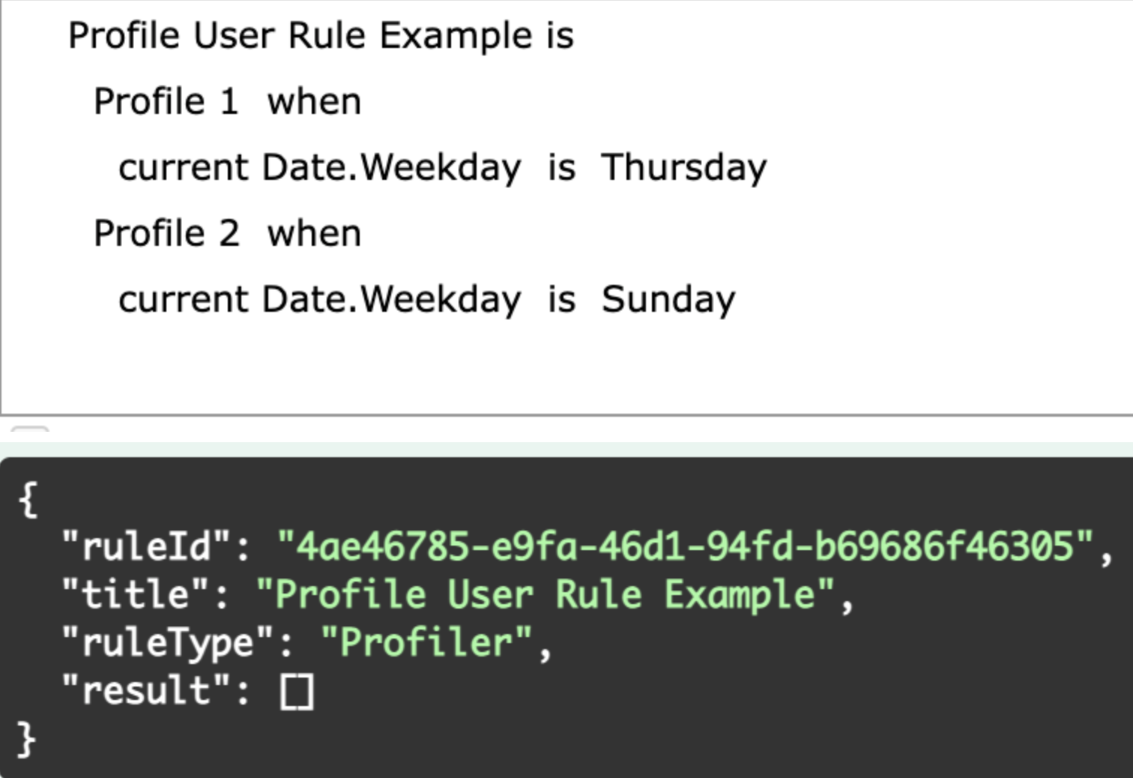Click the opening curly brace in JSON
Viewport: 1133px width, 778px height.
[x=28, y=498]
